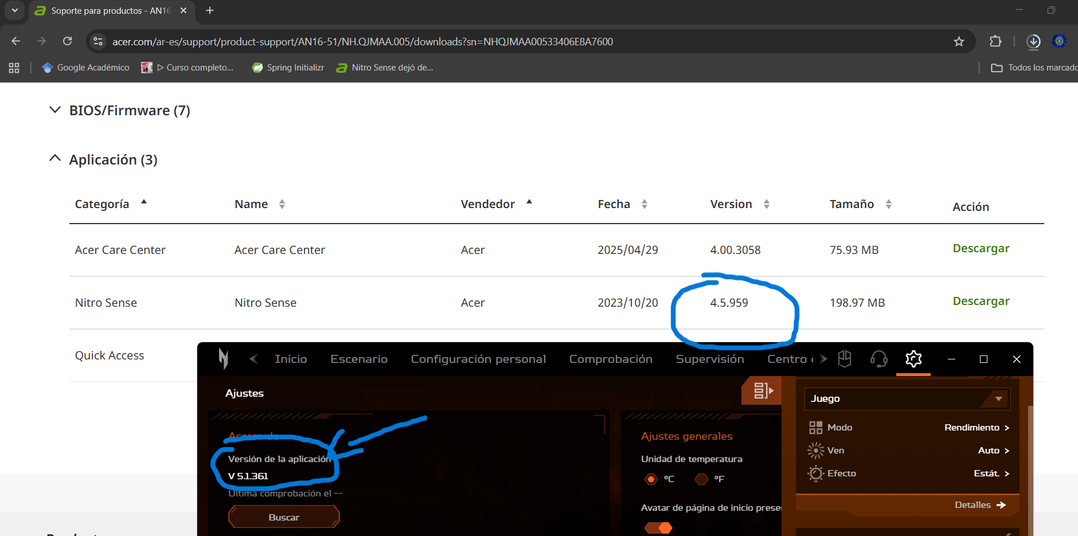The image size is (1078, 536).
Task: Select the °C temperature unit
Action: [651, 479]
